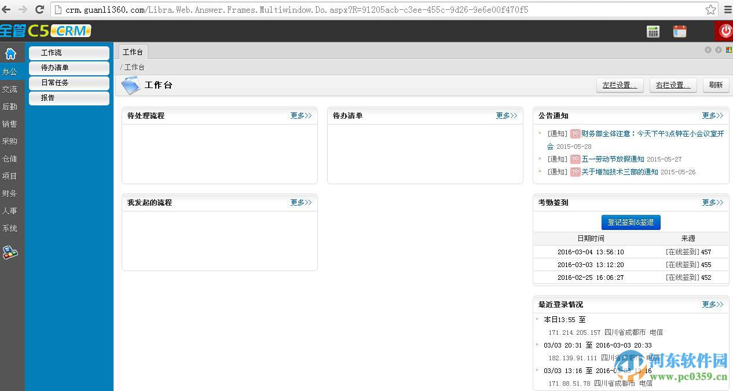Expand 公告通知 via its 更多>> link
Screen dimensions: 733x391
[x=713, y=115]
